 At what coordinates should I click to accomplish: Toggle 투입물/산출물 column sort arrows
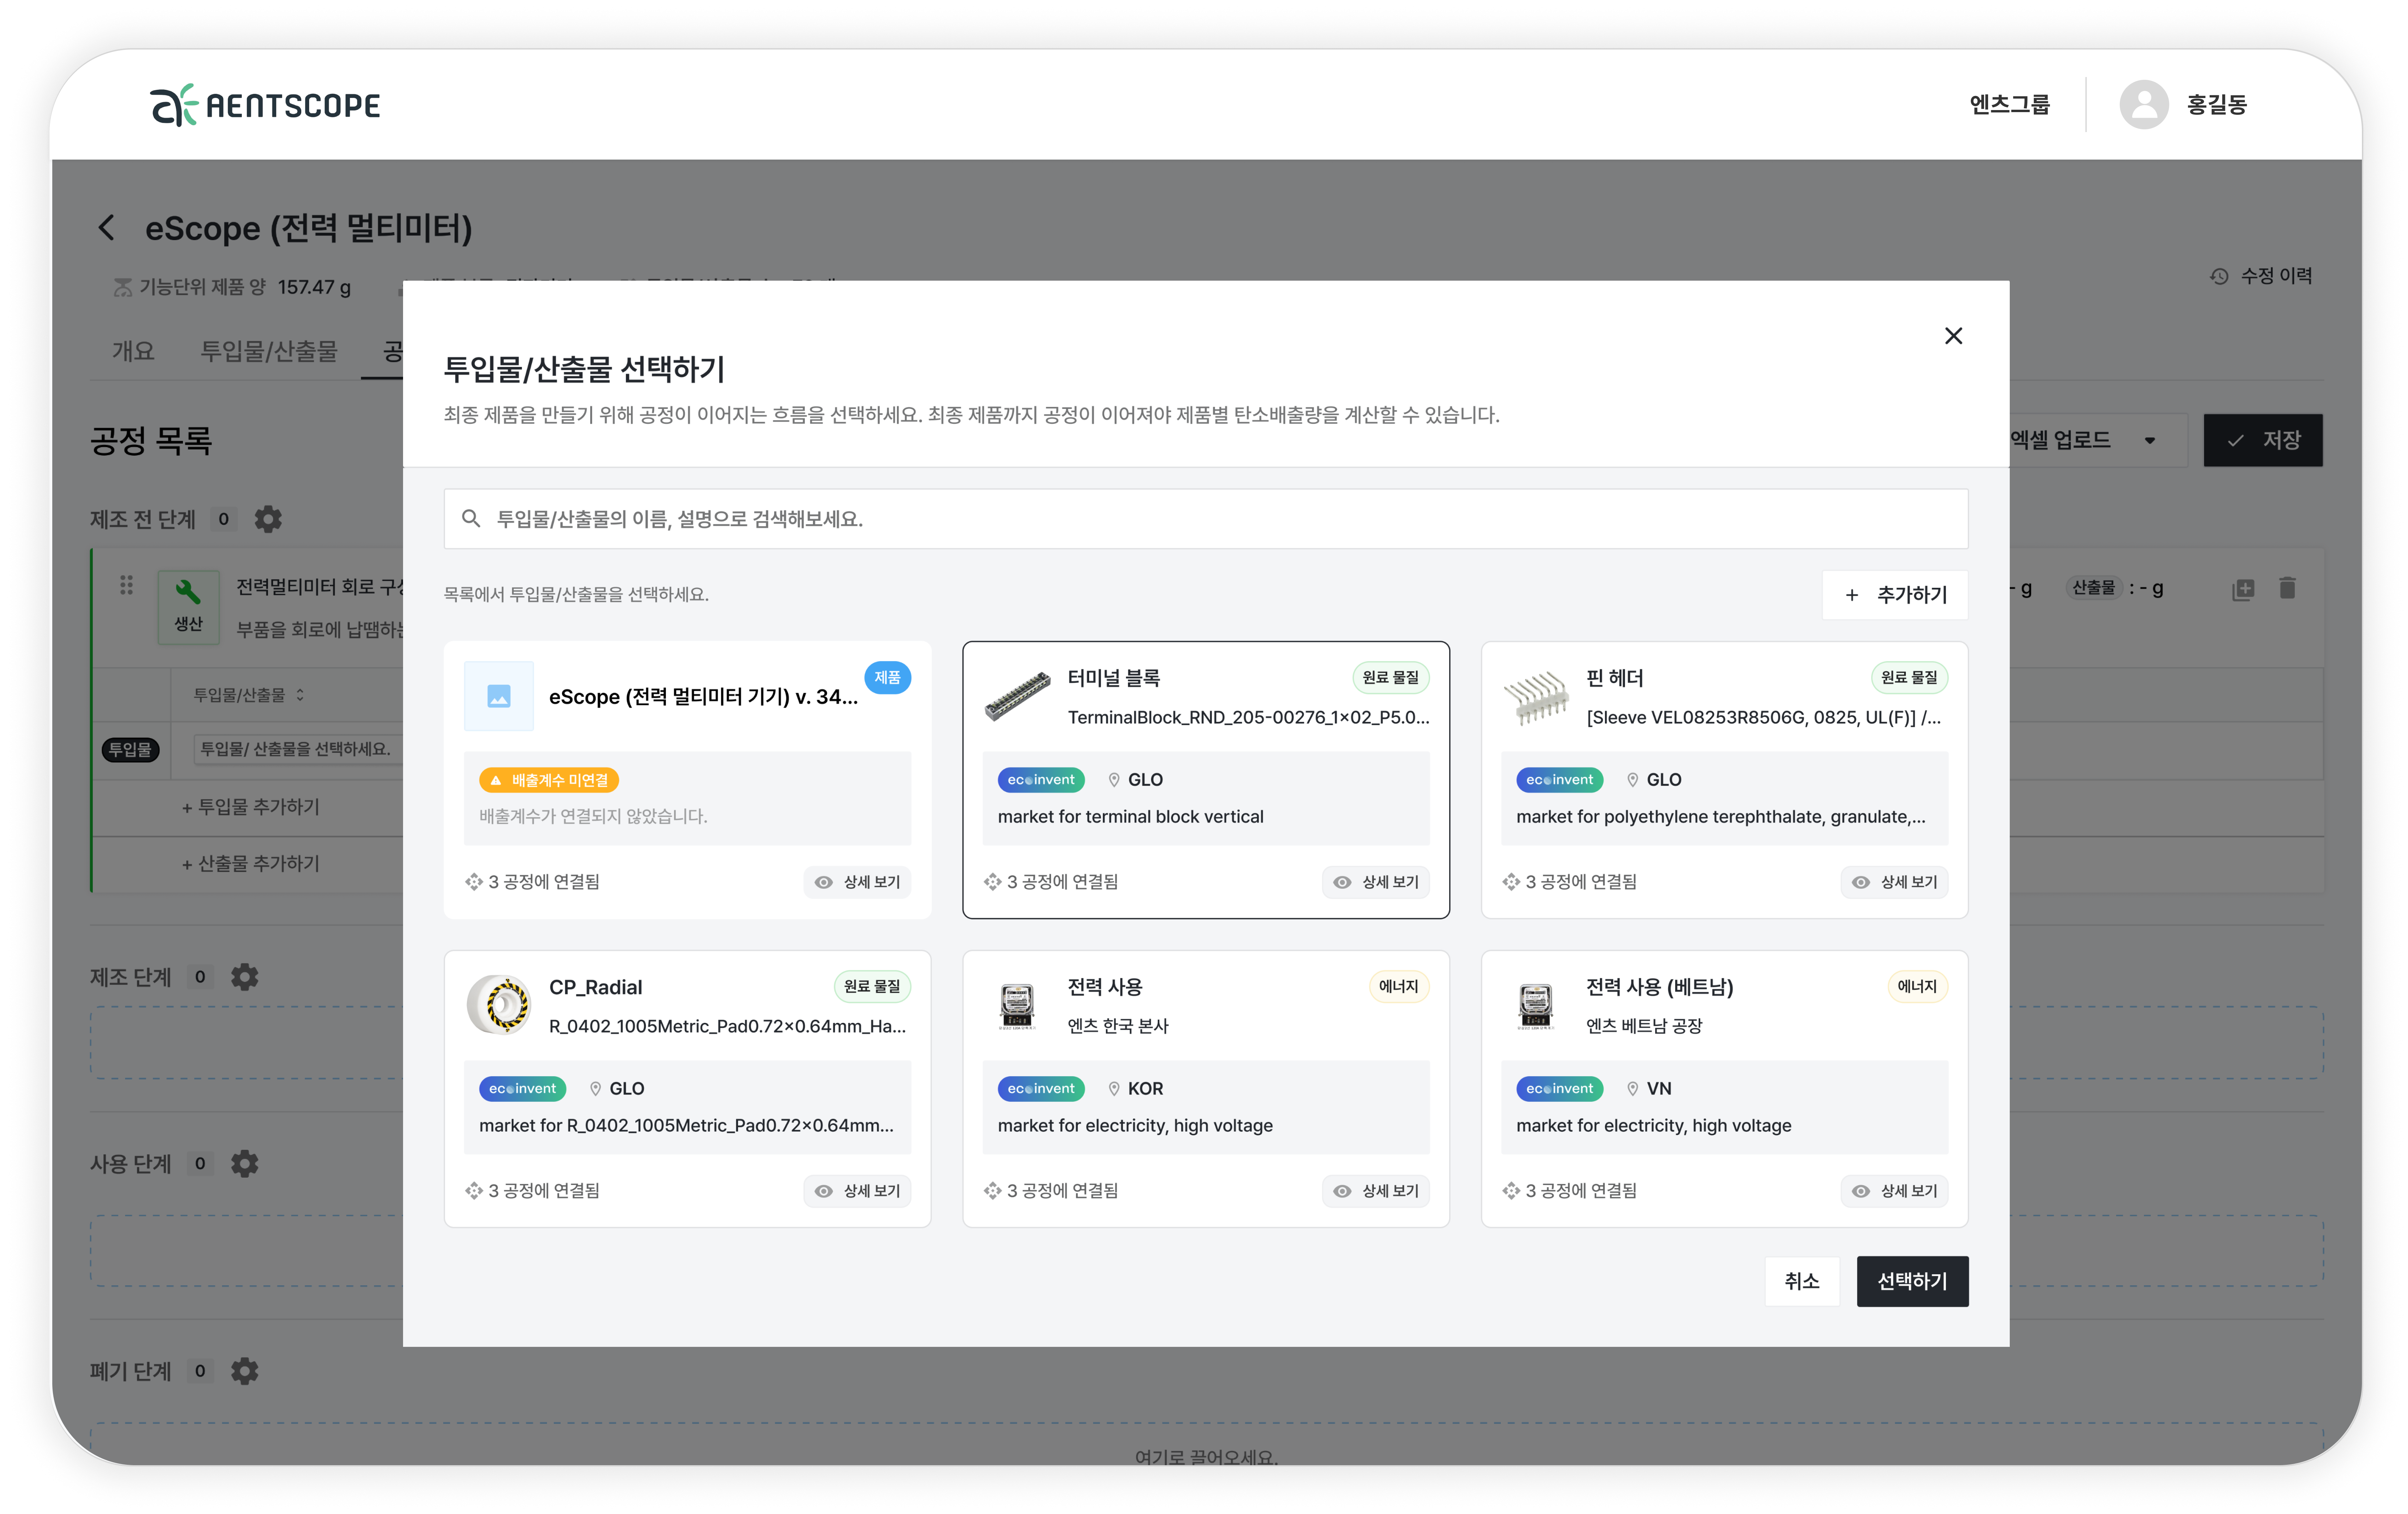click(x=300, y=695)
